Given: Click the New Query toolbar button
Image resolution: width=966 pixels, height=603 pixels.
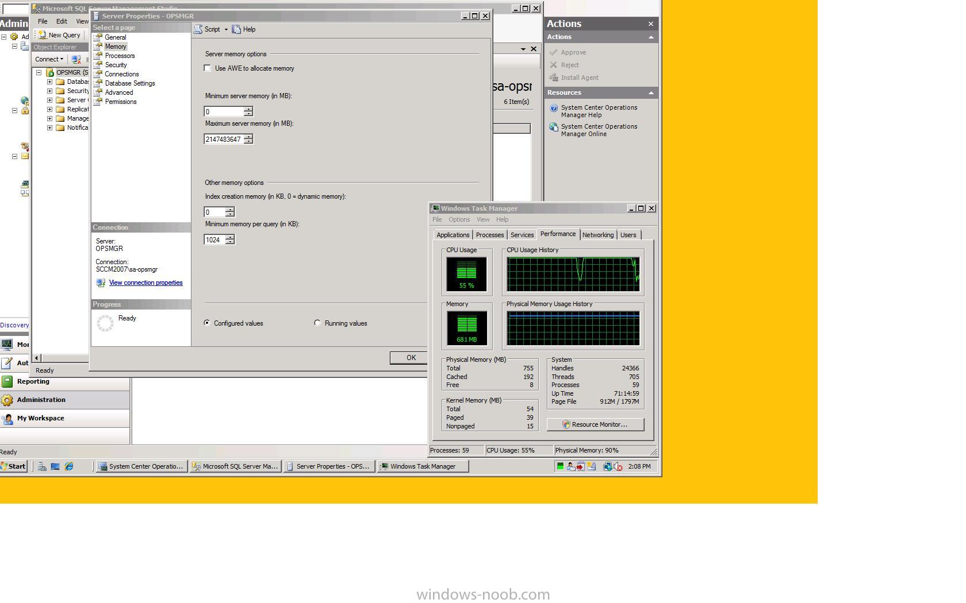Looking at the screenshot, I should [59, 35].
